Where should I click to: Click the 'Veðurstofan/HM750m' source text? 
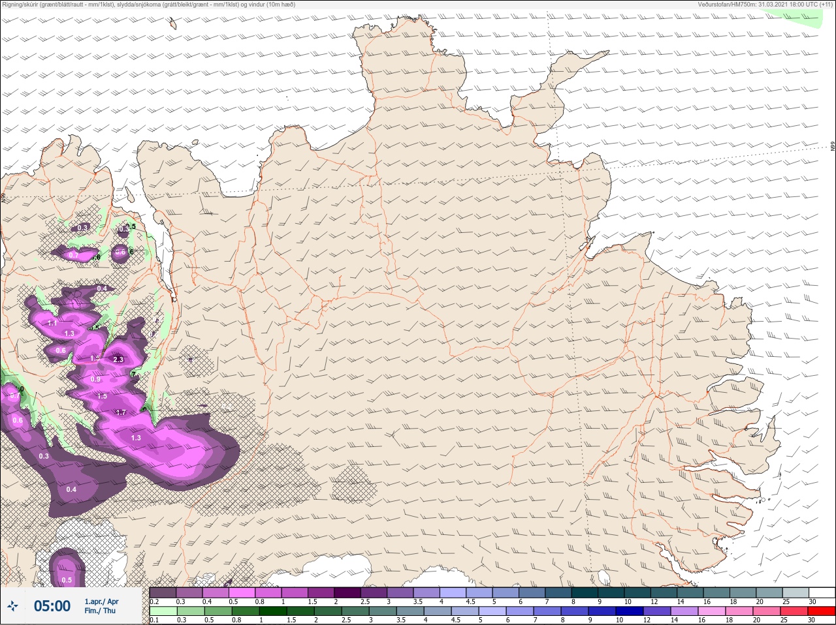(765, 5)
